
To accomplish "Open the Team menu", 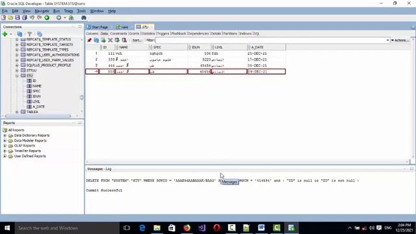I will [x=68, y=11].
